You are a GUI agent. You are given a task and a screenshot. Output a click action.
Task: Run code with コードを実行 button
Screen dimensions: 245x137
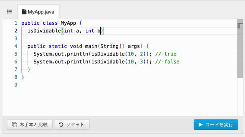tap(216, 124)
